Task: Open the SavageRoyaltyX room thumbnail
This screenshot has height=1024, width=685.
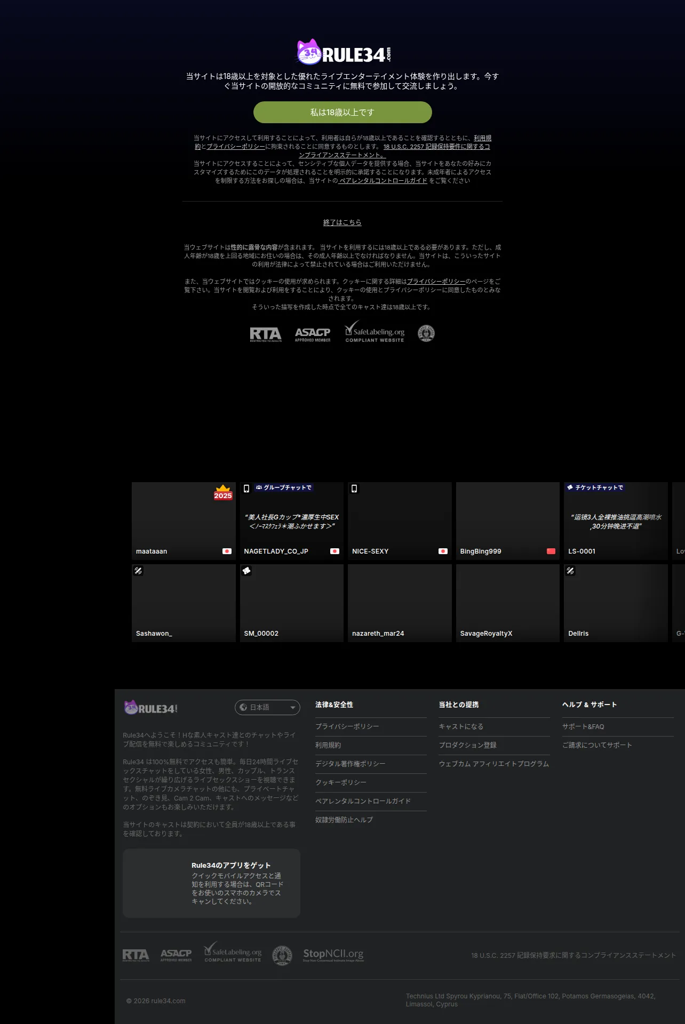Action: [x=508, y=603]
